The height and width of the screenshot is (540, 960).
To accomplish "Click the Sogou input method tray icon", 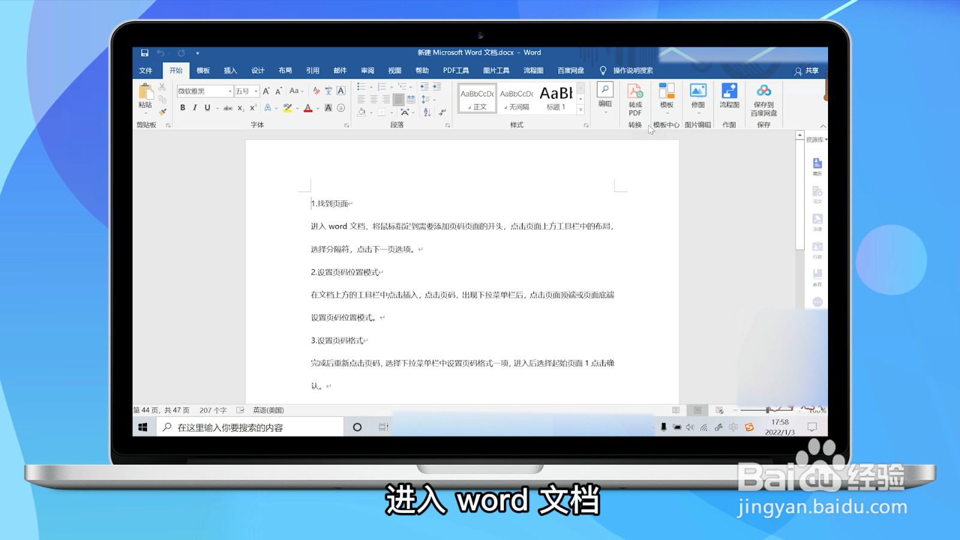I will (749, 427).
